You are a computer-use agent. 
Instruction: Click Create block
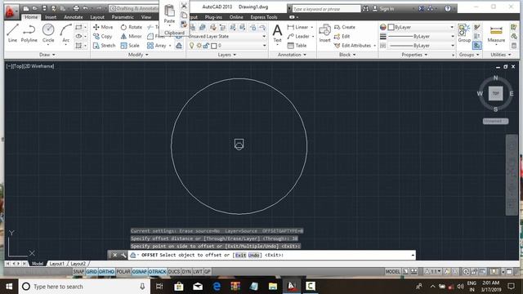[345, 27]
